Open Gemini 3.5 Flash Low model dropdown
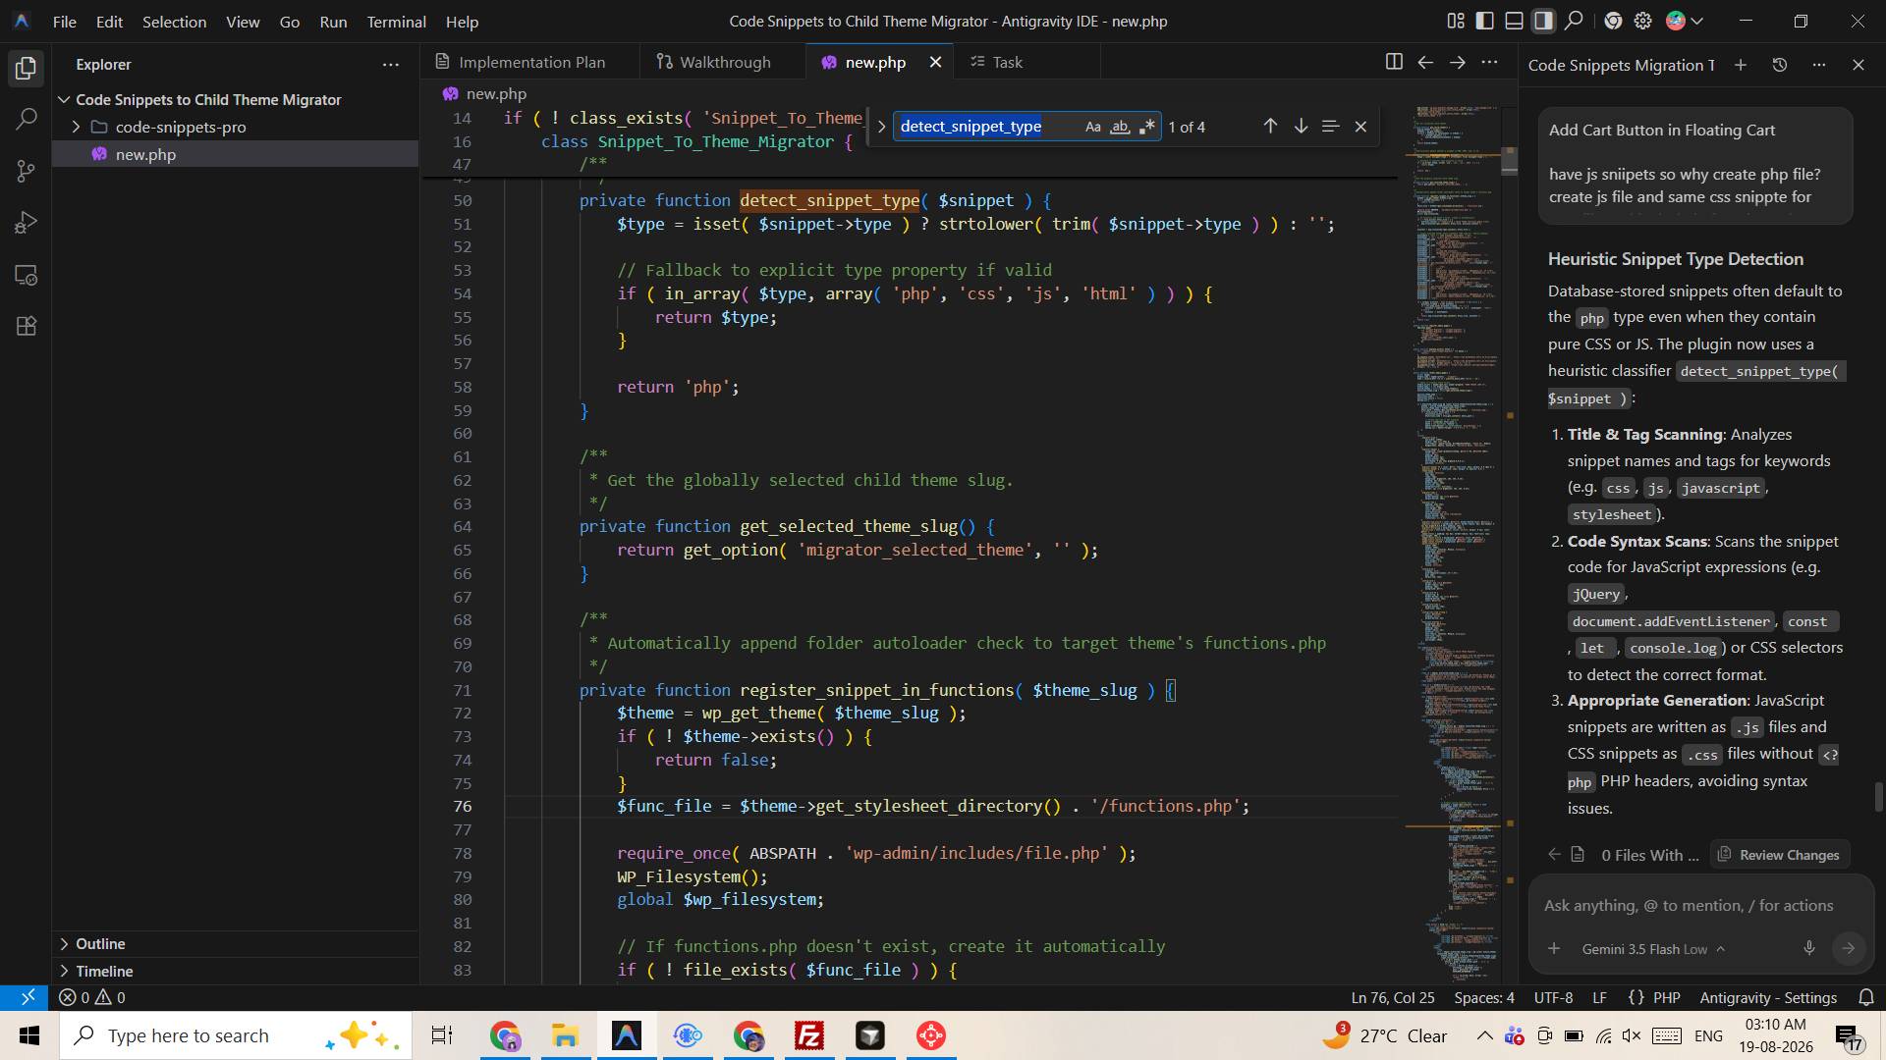Screen dimensions: 1886x1060 pos(1653,948)
